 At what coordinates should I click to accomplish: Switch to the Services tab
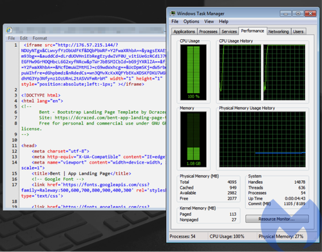click(229, 32)
